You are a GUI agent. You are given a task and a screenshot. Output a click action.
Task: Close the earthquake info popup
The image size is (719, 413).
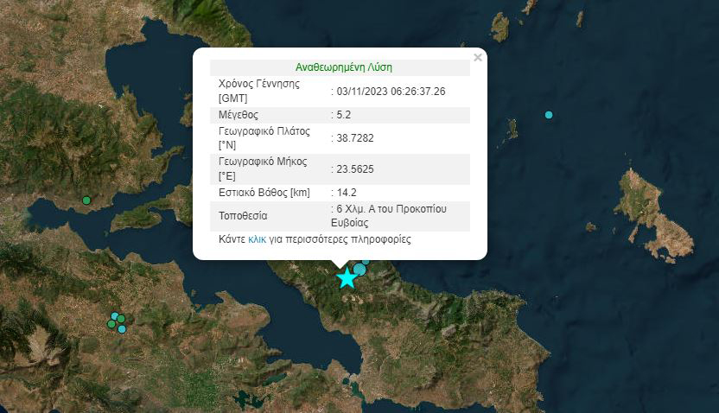(x=477, y=58)
